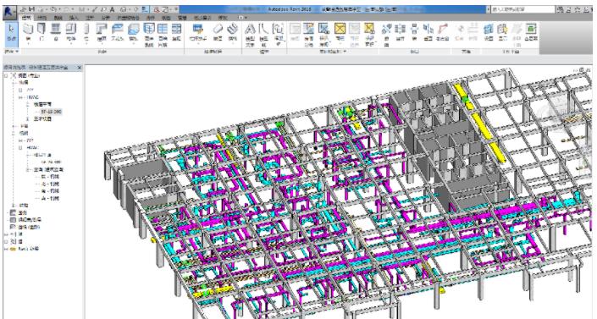Open the Model Text tool
Viewport: 597px width, 319px height.
pyautogui.click(x=250, y=34)
